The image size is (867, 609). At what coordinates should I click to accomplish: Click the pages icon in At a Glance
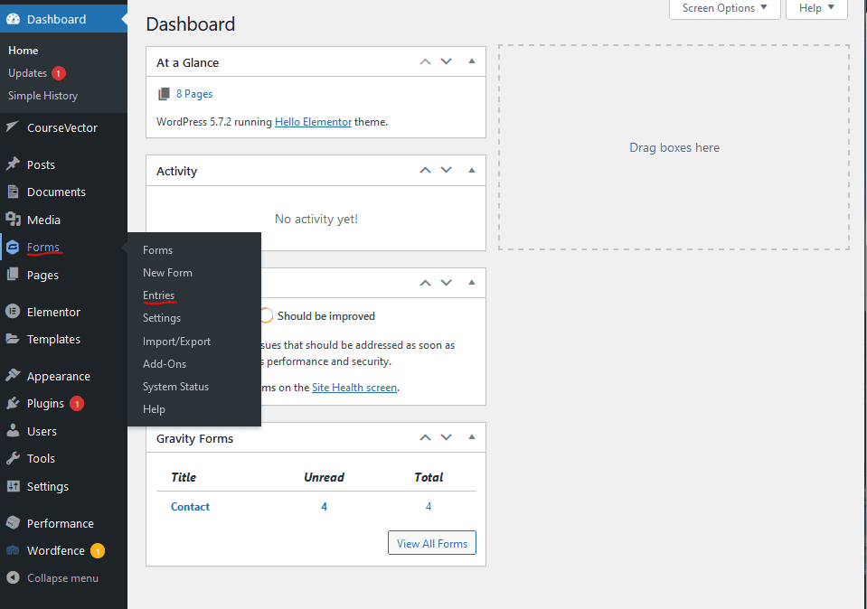coord(164,94)
